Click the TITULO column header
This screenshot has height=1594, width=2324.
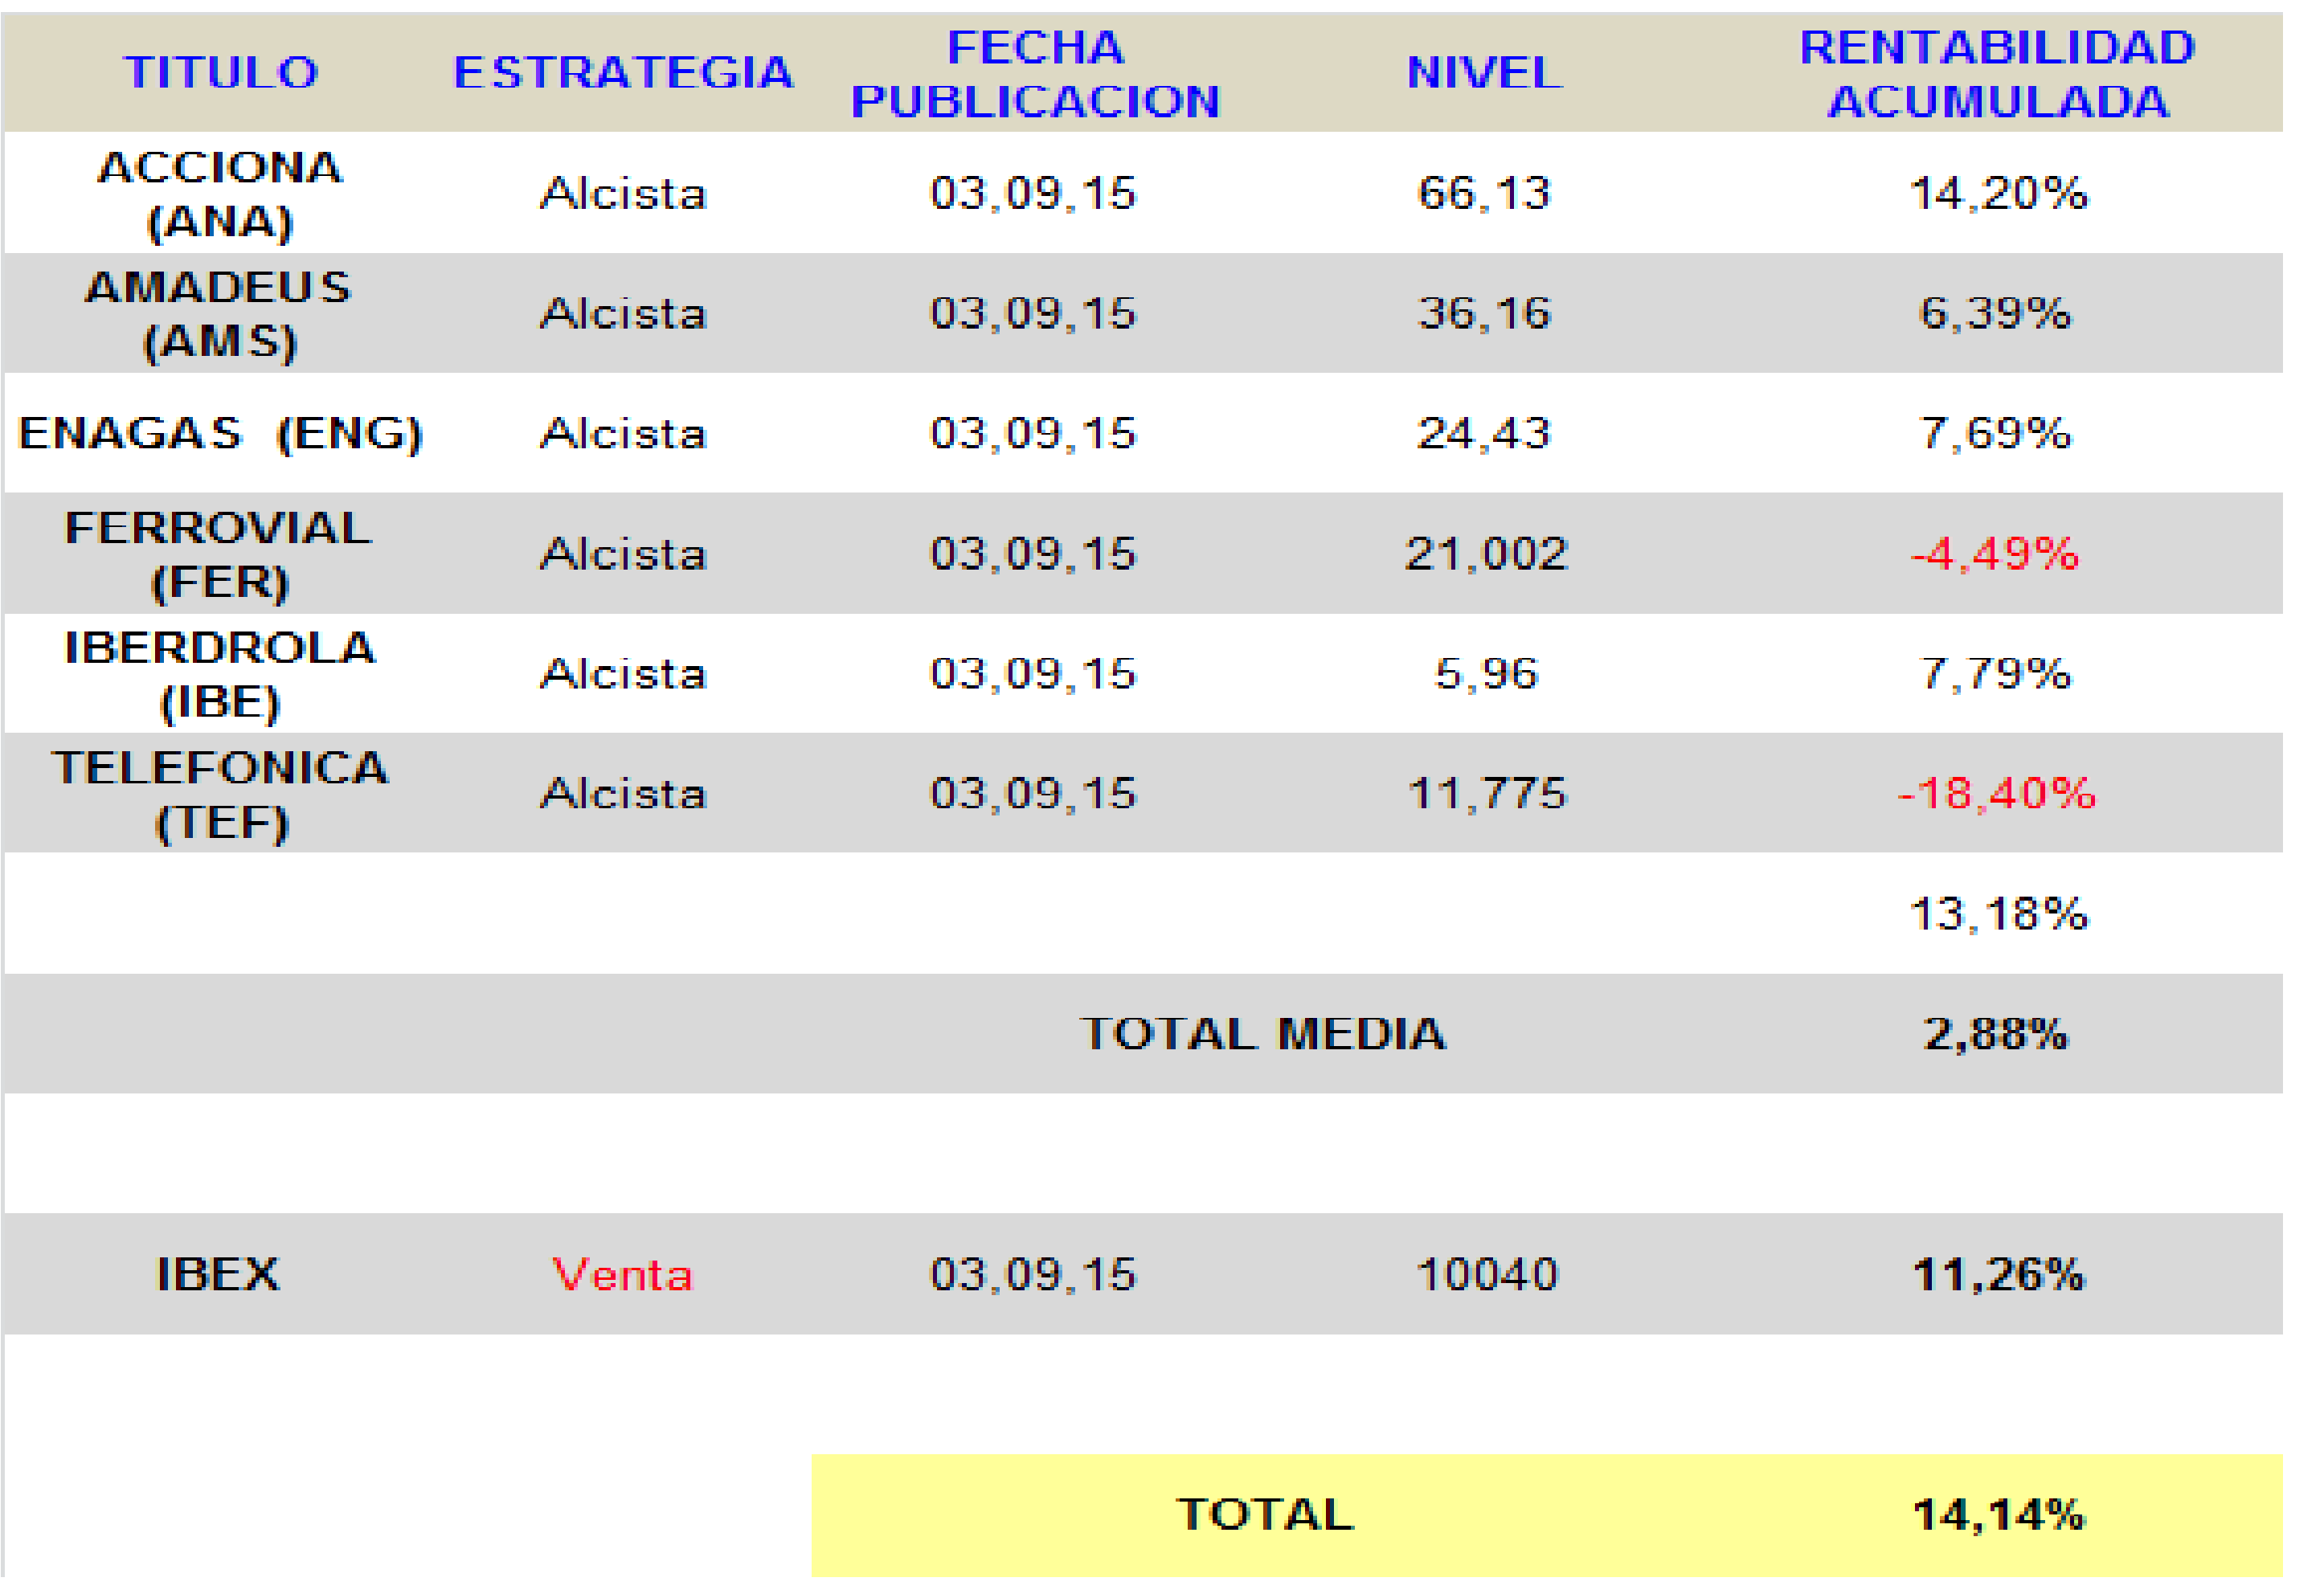pos(221,73)
